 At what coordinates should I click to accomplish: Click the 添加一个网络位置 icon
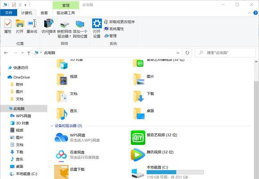[x=80, y=24]
